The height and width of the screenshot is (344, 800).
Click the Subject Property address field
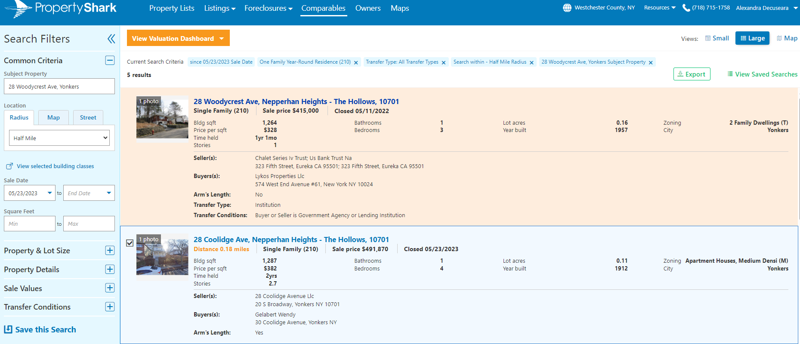59,86
